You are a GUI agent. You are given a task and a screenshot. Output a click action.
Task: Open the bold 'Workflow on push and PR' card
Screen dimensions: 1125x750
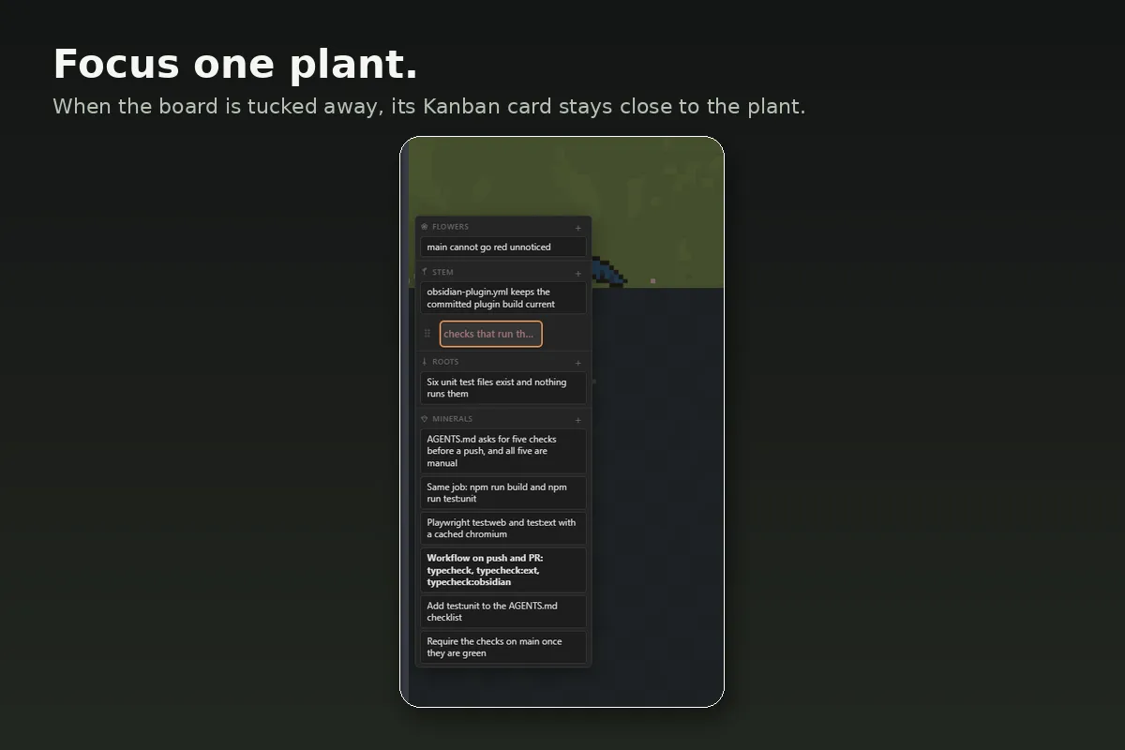503,570
